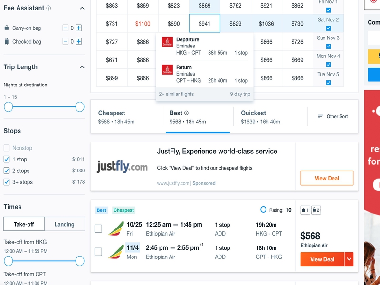Click the right handle of the Trip Length slider

[x=80, y=107]
